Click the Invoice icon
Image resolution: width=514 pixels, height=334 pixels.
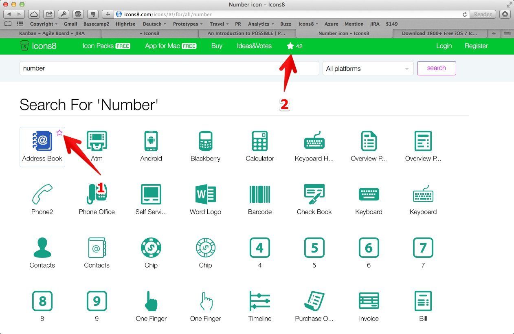tap(369, 301)
